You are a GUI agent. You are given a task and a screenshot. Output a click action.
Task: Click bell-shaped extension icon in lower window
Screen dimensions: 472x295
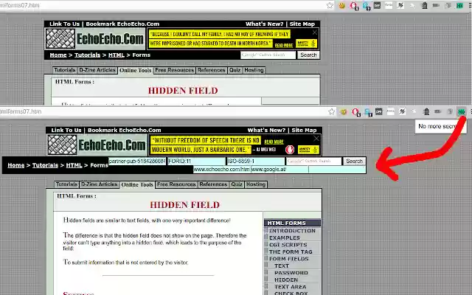[x=426, y=111]
